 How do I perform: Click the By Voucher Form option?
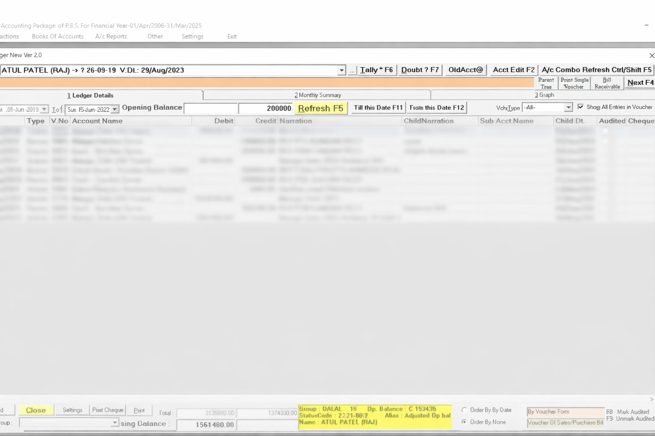(565, 412)
